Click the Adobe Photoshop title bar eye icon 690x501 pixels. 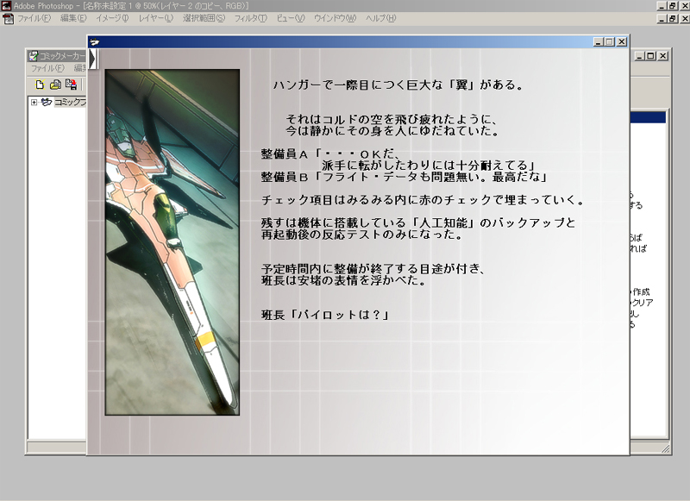[6, 6]
